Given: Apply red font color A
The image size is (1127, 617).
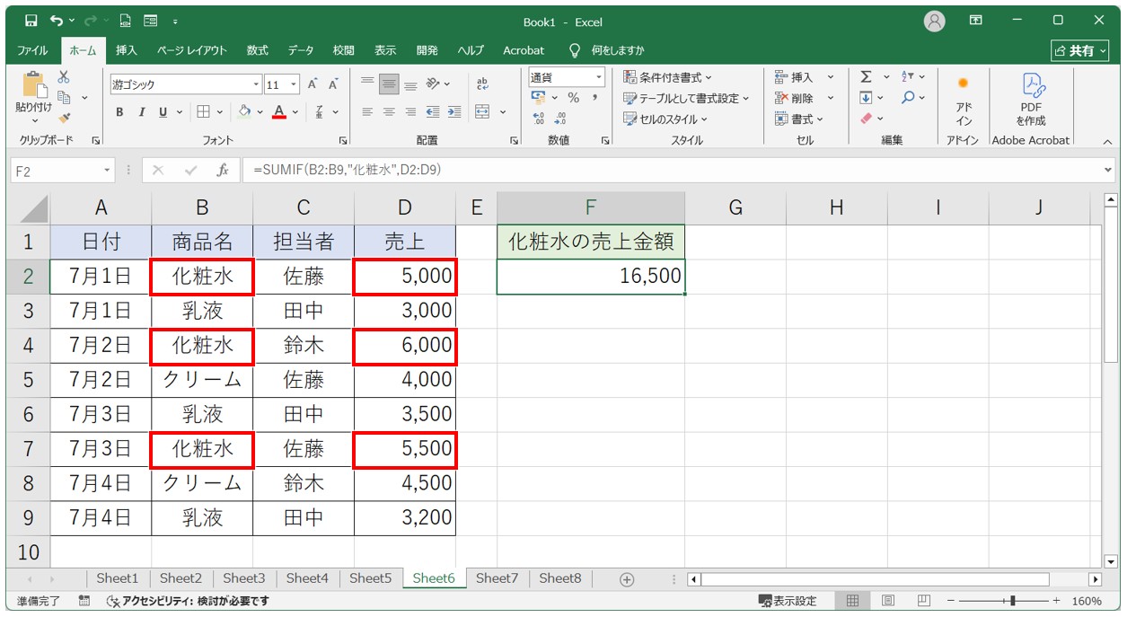Looking at the screenshot, I should click(279, 112).
